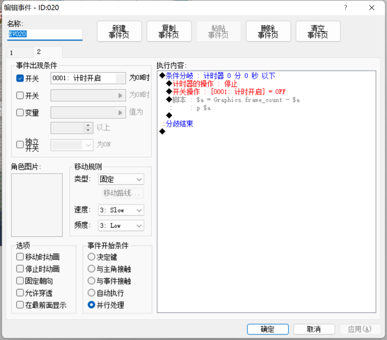Close the 编辑事件 dialog
Image resolution: width=387 pixels, height=340 pixels.
[372, 8]
